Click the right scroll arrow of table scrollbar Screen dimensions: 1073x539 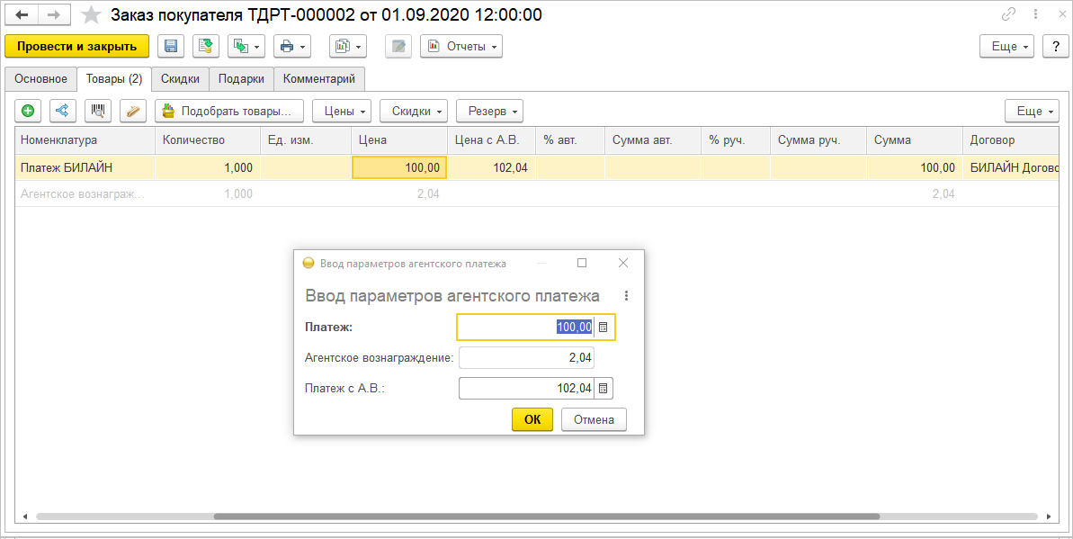click(x=1049, y=517)
